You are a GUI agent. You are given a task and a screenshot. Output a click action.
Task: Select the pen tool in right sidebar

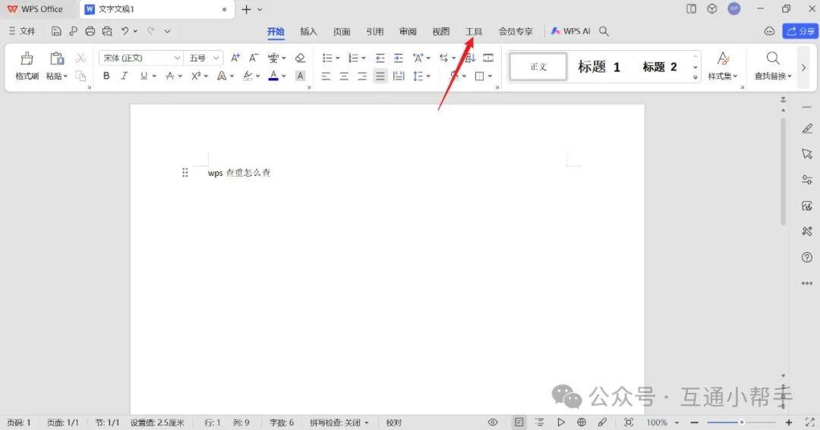(807, 128)
